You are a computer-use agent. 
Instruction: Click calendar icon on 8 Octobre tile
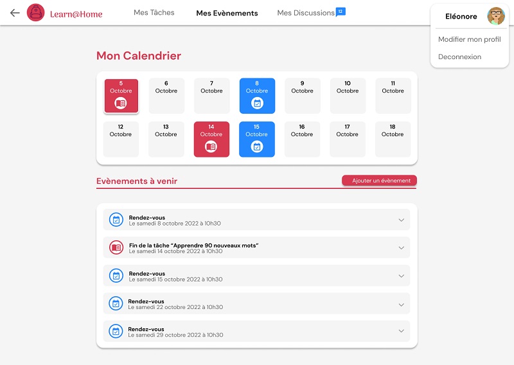(257, 103)
